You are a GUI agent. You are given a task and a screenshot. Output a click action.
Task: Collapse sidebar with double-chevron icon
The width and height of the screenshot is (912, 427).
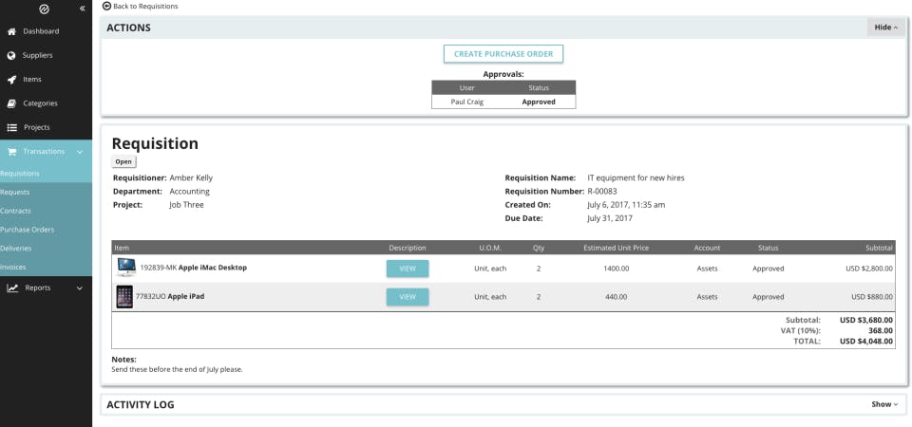[x=82, y=9]
